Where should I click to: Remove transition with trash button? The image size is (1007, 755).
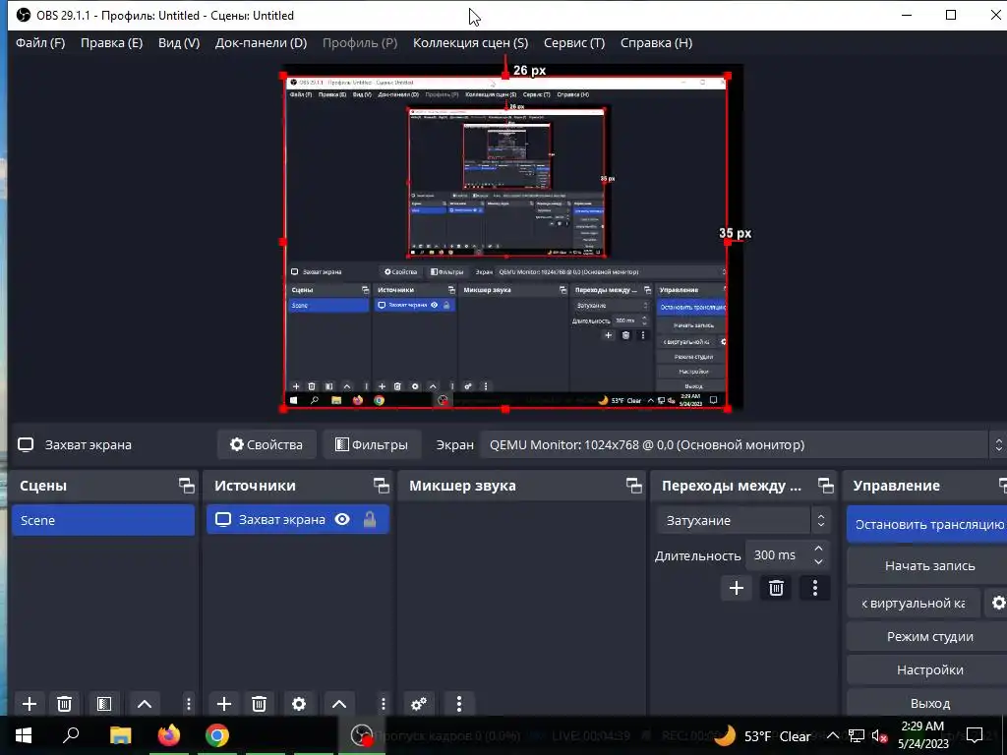coord(776,588)
